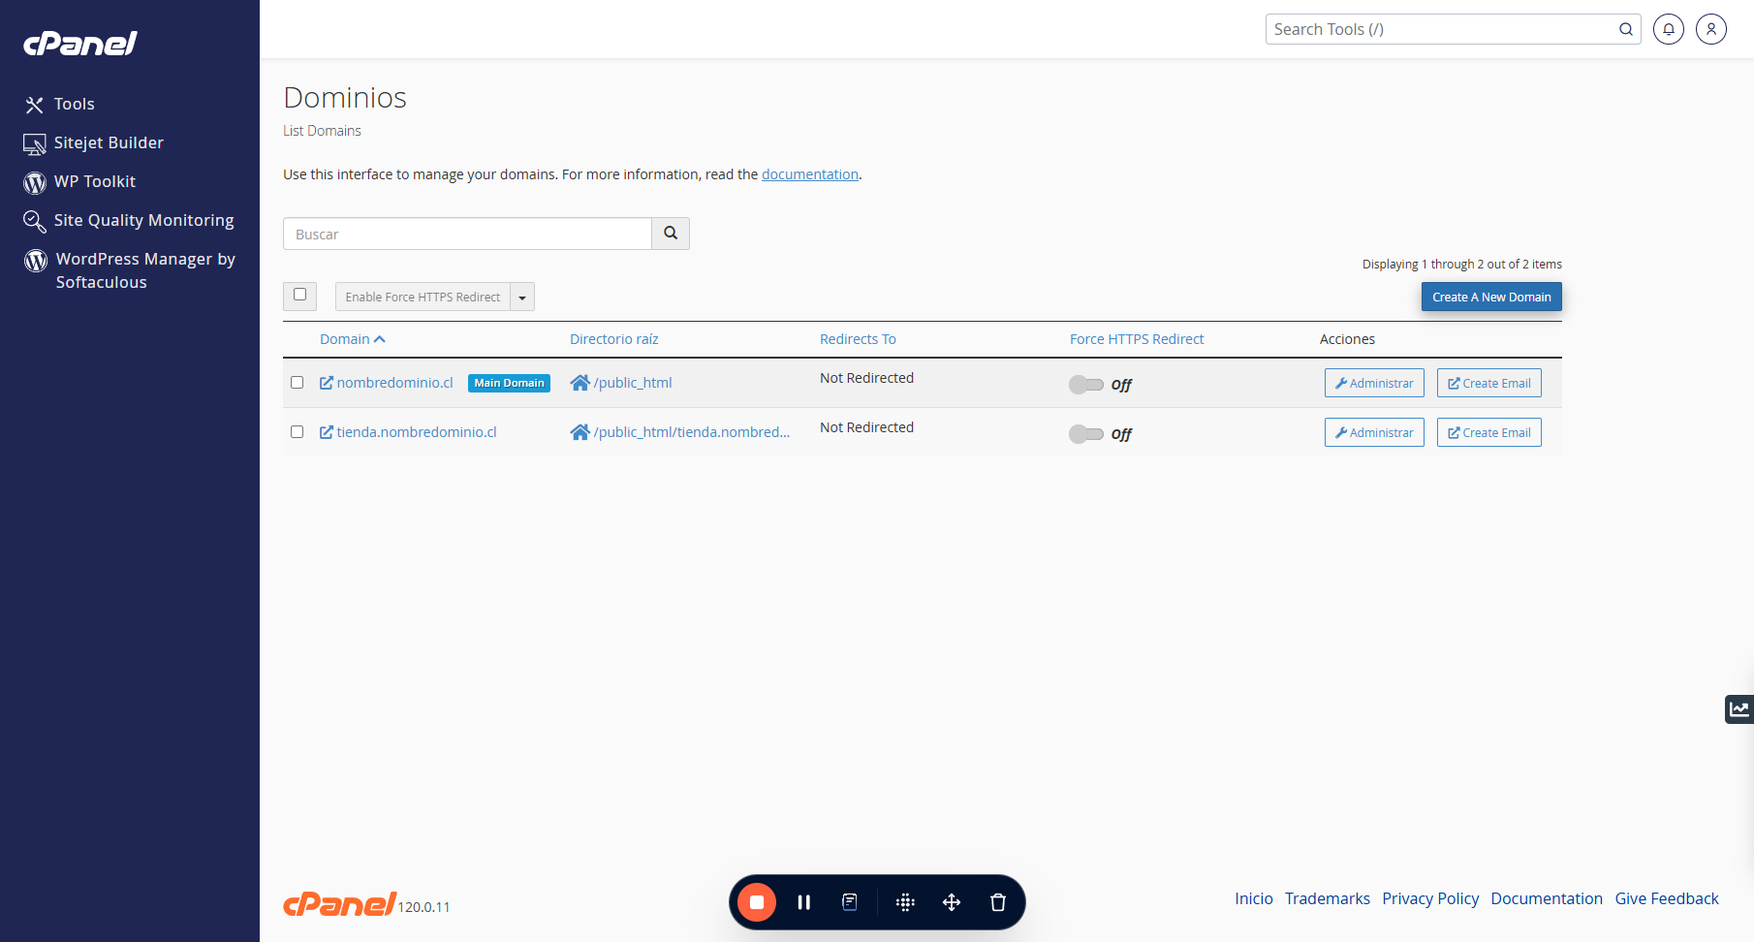Pause the screen recording
Screen dimensions: 1754x942
click(x=803, y=902)
